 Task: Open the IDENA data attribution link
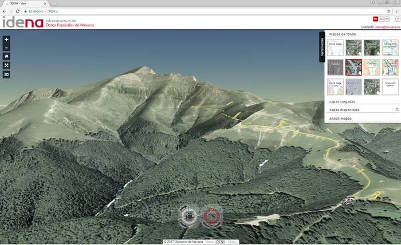tap(220, 242)
